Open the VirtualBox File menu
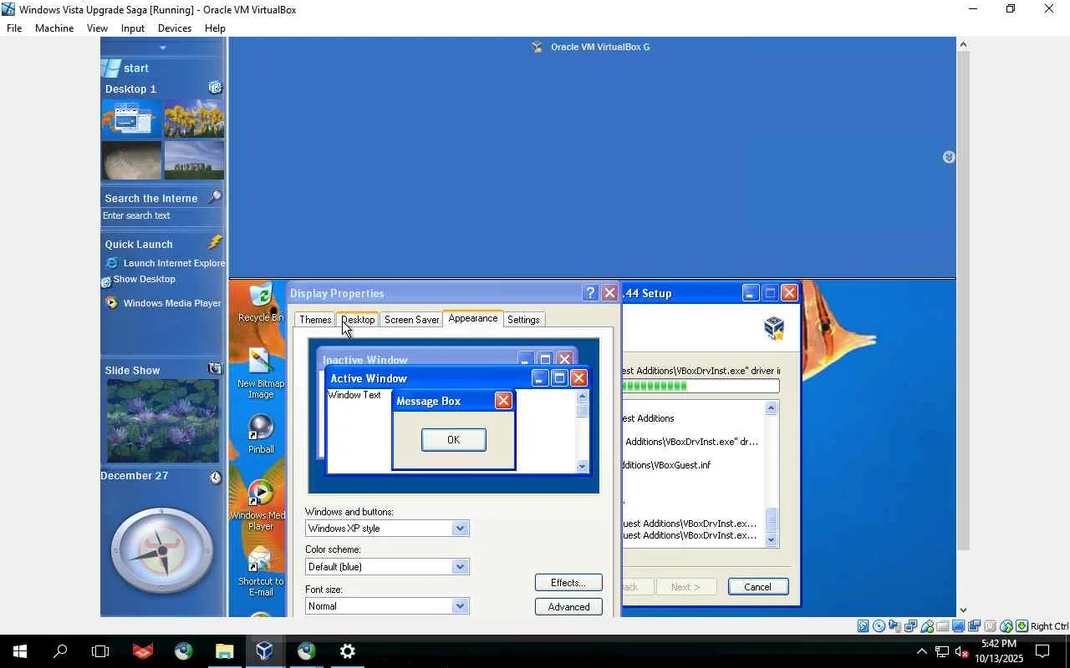This screenshot has width=1070, height=668. point(14,28)
